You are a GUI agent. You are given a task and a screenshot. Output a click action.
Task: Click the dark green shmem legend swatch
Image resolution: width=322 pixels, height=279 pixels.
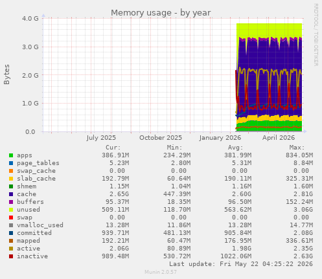(11, 186)
